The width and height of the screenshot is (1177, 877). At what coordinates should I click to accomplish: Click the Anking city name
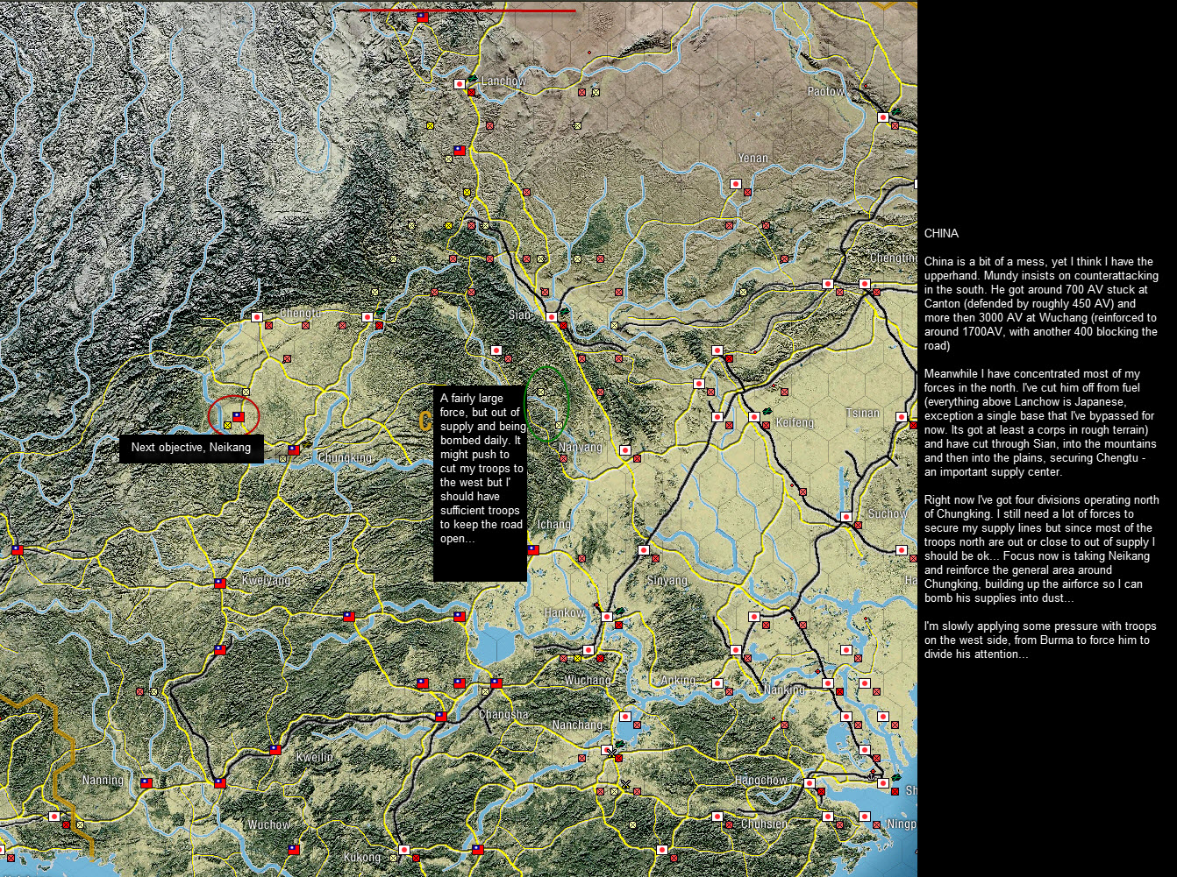pyautogui.click(x=678, y=681)
